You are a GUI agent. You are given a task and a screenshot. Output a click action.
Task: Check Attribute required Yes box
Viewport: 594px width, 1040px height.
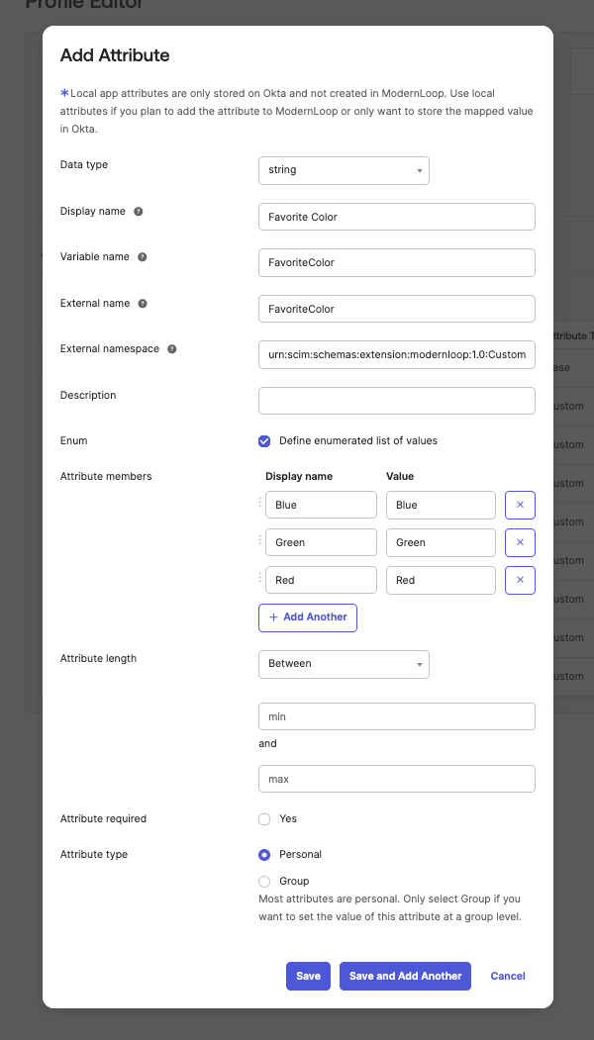264,819
